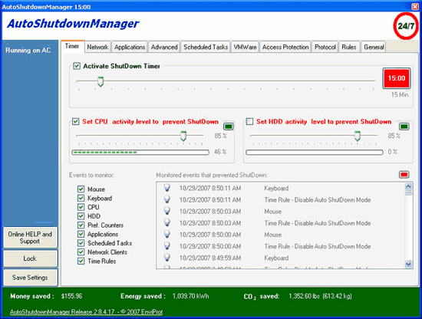Click bulb icon for Keyboard 8:49:59 event
The width and height of the screenshot is (422, 319).
(x=167, y=258)
